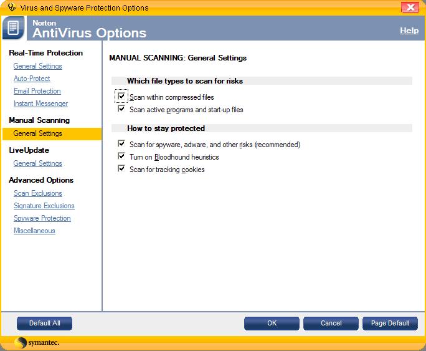
Task: Disable Scan for spyware, adware, and other risks
Action: click(121, 143)
